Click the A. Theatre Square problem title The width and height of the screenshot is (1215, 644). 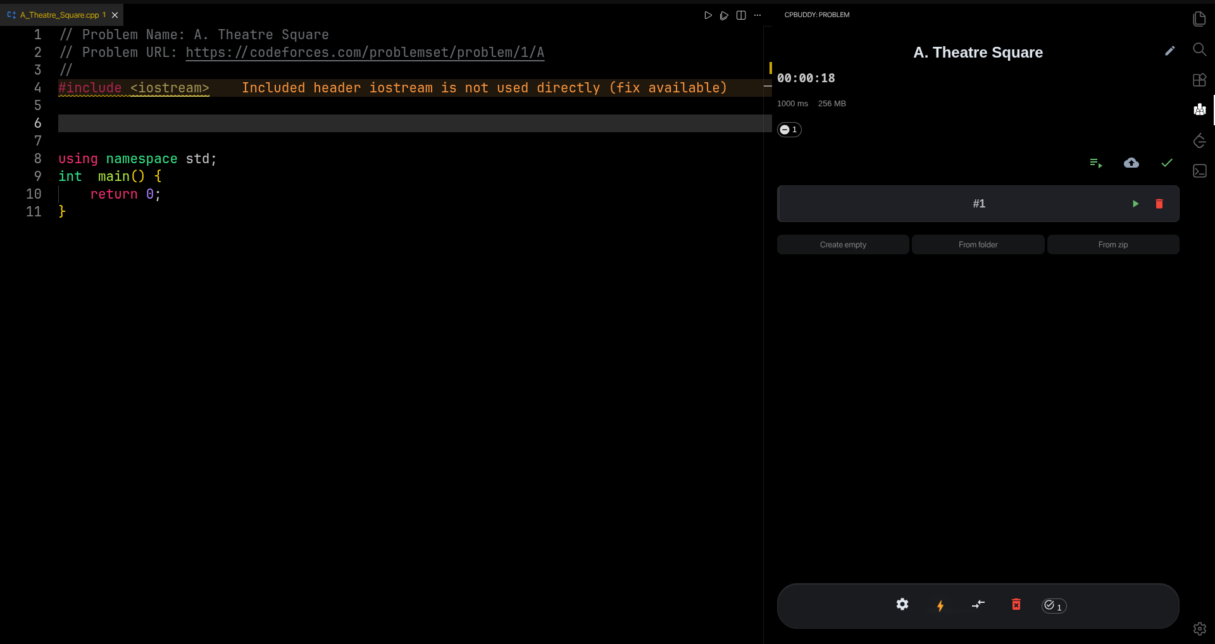click(x=978, y=53)
